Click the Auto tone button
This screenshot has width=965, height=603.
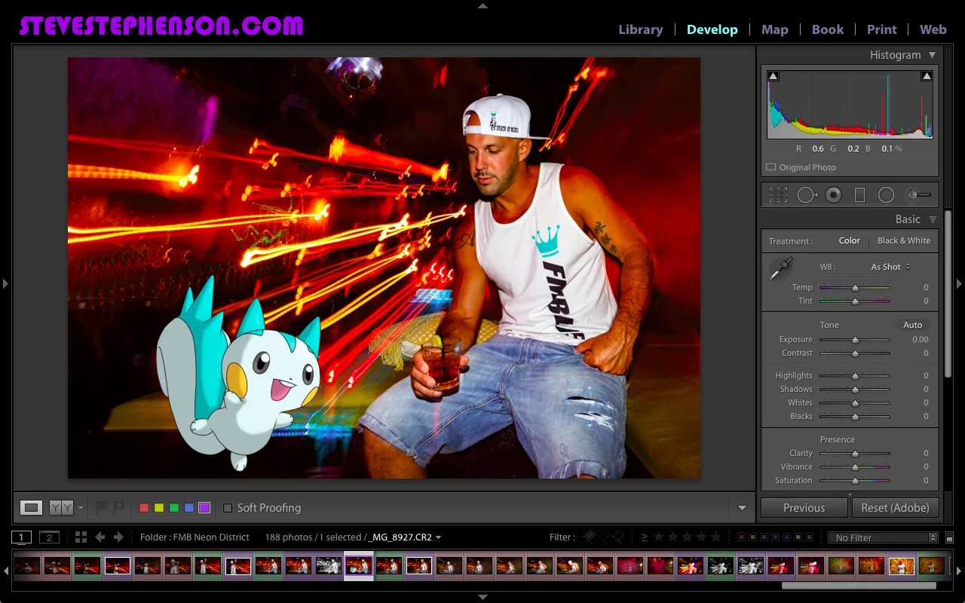[x=913, y=325]
